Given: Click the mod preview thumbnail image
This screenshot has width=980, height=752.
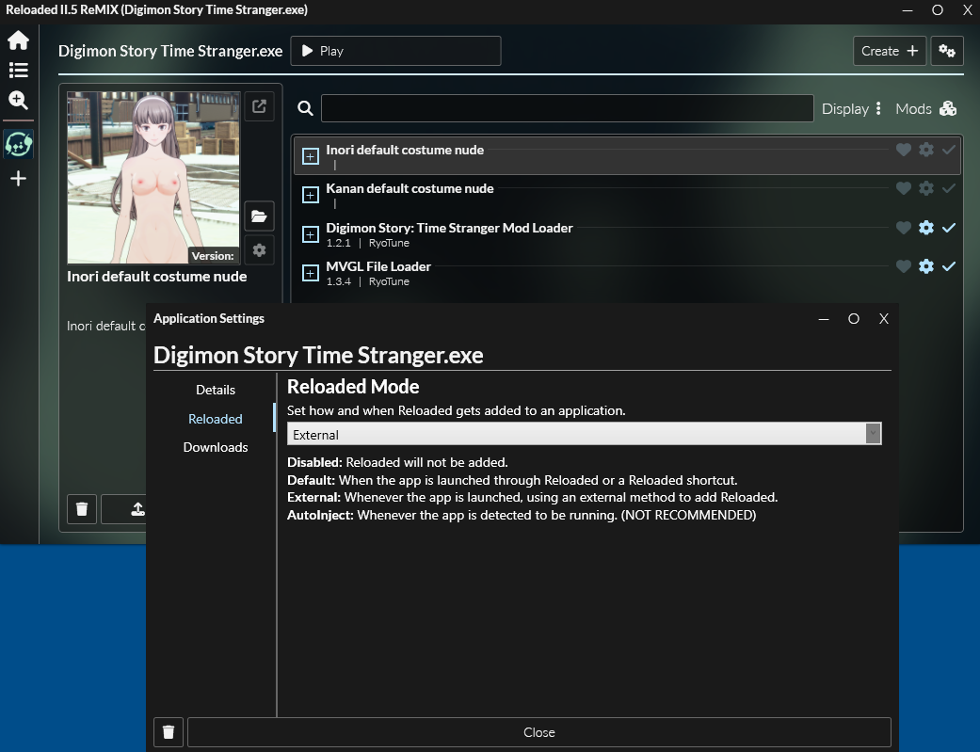Looking at the screenshot, I should 153,178.
